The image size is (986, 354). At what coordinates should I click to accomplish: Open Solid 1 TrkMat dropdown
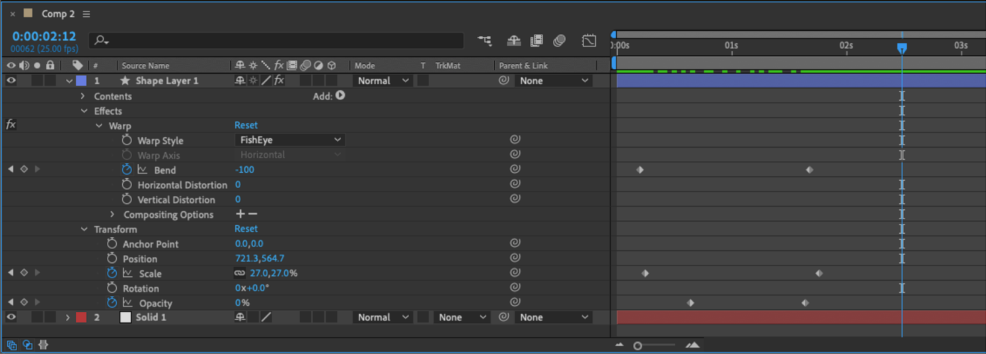[x=462, y=317]
